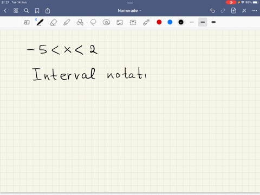Tap the screen recording indicator
Image resolution: width=260 pixels, height=195 pixels.
click(231, 2)
